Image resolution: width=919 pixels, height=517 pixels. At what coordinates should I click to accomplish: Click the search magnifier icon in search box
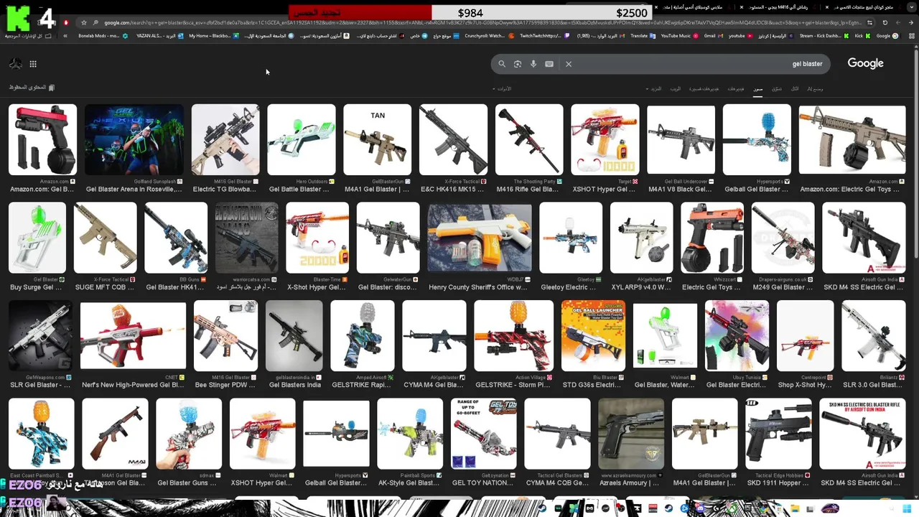point(502,64)
